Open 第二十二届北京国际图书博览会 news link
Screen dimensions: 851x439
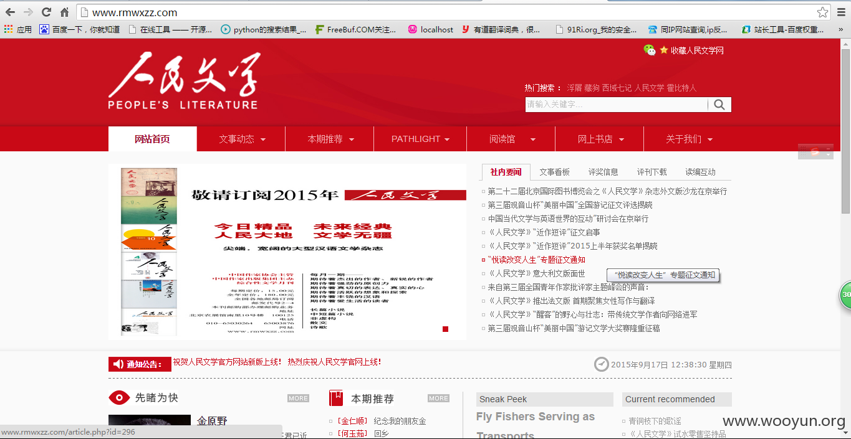tap(607, 191)
